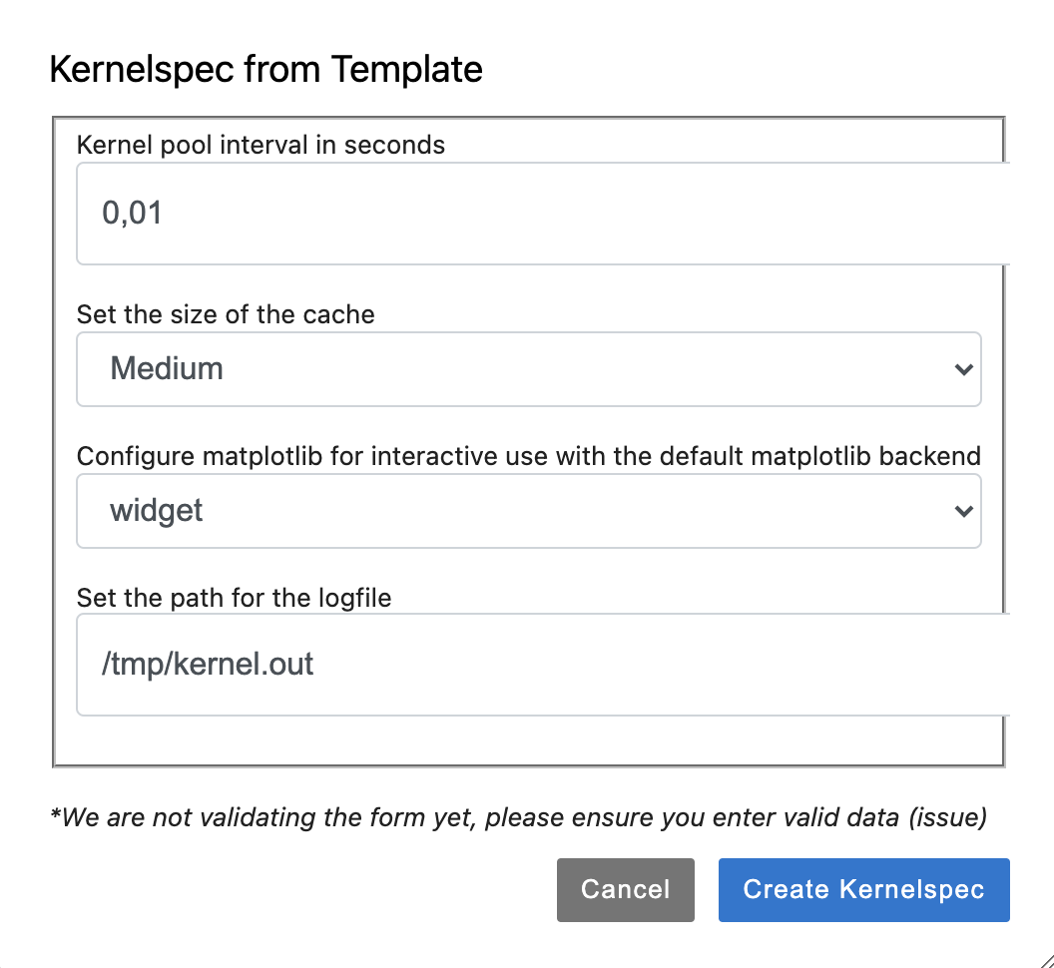The height and width of the screenshot is (968, 1054).
Task: Click the 'Set the path for the logfile' label
Action: click(x=234, y=598)
